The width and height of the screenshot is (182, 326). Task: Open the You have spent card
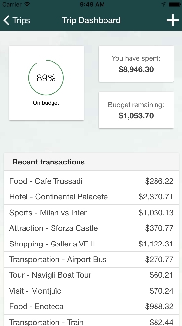(136, 64)
